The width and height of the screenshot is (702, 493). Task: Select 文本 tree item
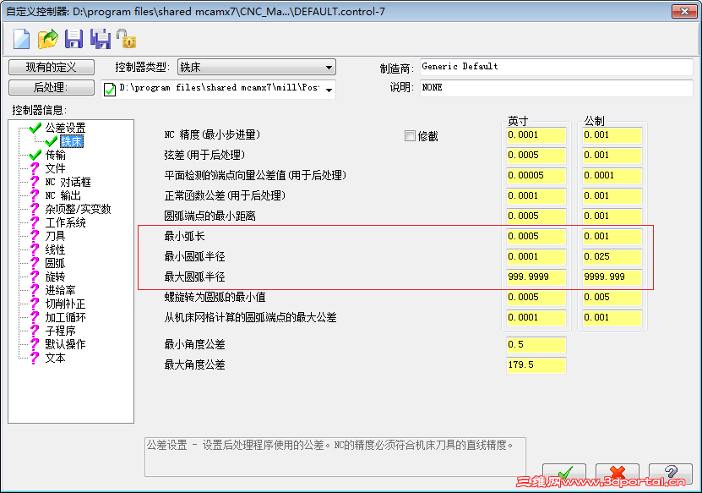(55, 358)
